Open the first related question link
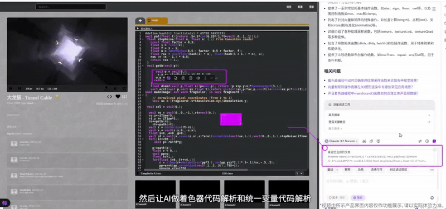Image resolution: width=446 pixels, height=209 pixels. [x=373, y=81]
